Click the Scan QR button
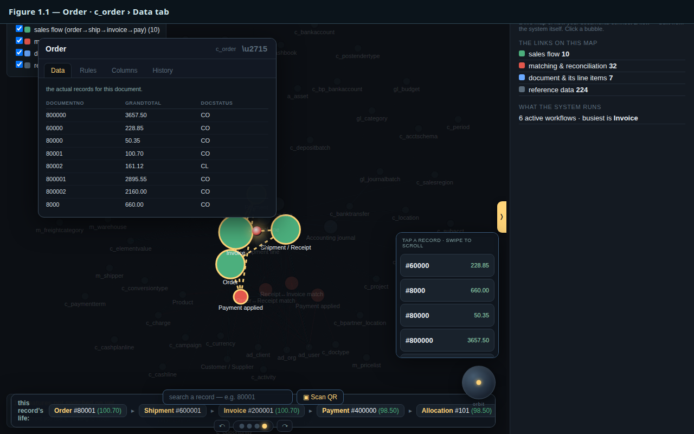 pos(320,397)
